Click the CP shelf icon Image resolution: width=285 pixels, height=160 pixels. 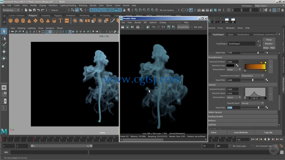221,20
